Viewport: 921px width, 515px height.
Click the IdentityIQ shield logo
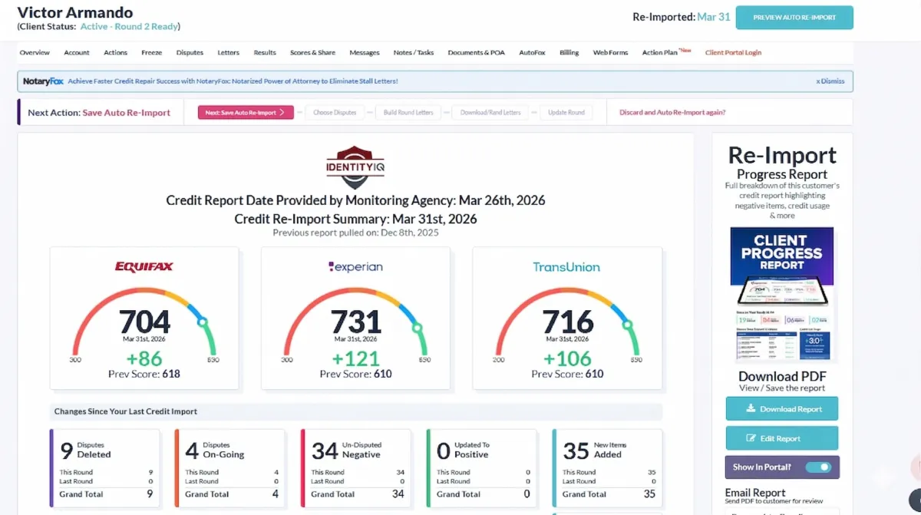click(355, 167)
